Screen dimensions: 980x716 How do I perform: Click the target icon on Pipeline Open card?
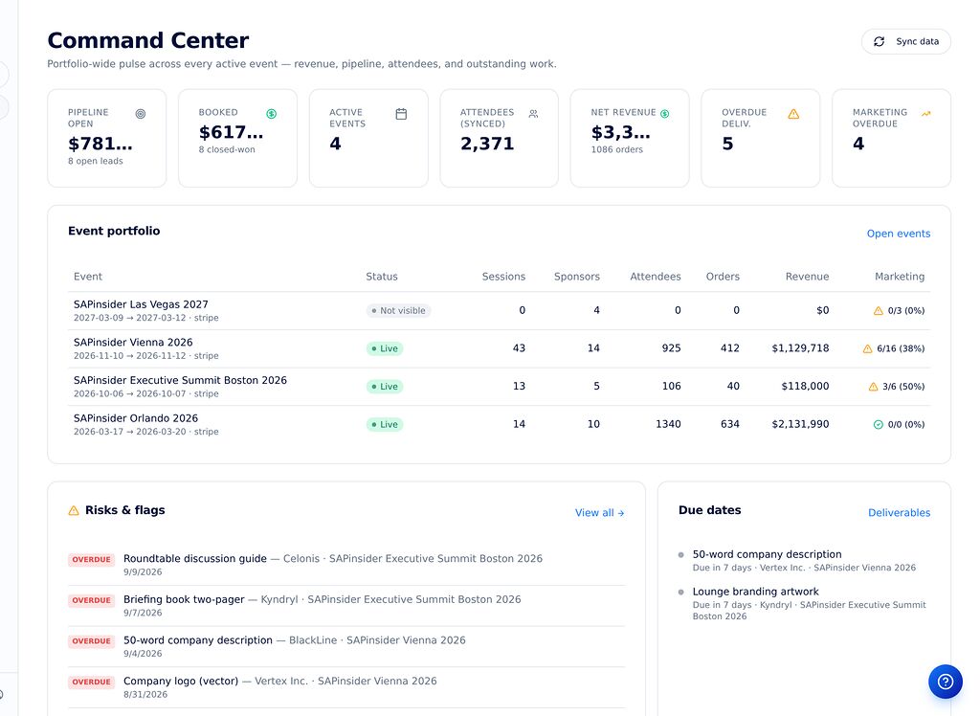141,114
